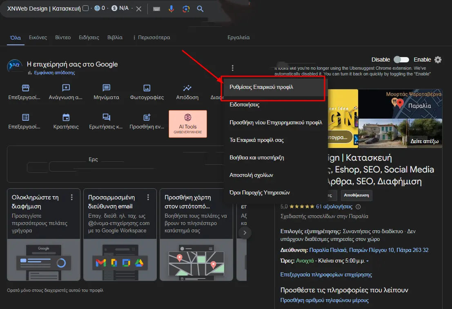This screenshot has height=309, width=452.
Task: Open the Εργαλεία search tools
Action: pos(238,38)
